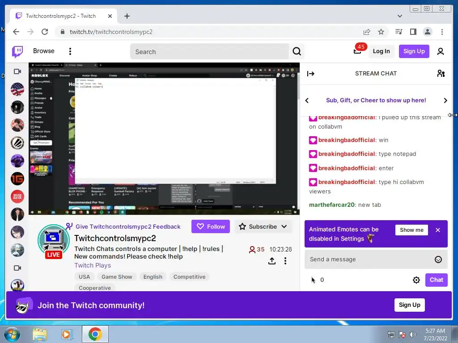
Task: Open Twitch Plays category link
Action: tap(93, 265)
